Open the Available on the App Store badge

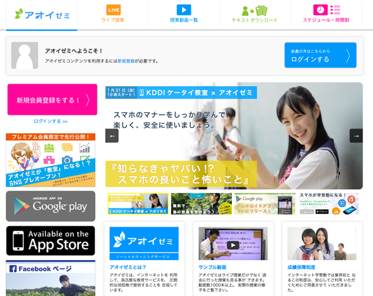50,240
